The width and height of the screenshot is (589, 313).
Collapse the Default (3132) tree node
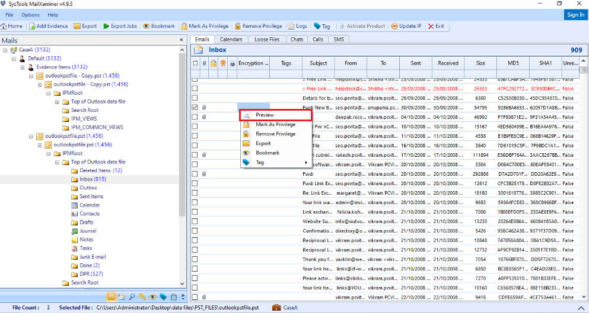[x=14, y=59]
